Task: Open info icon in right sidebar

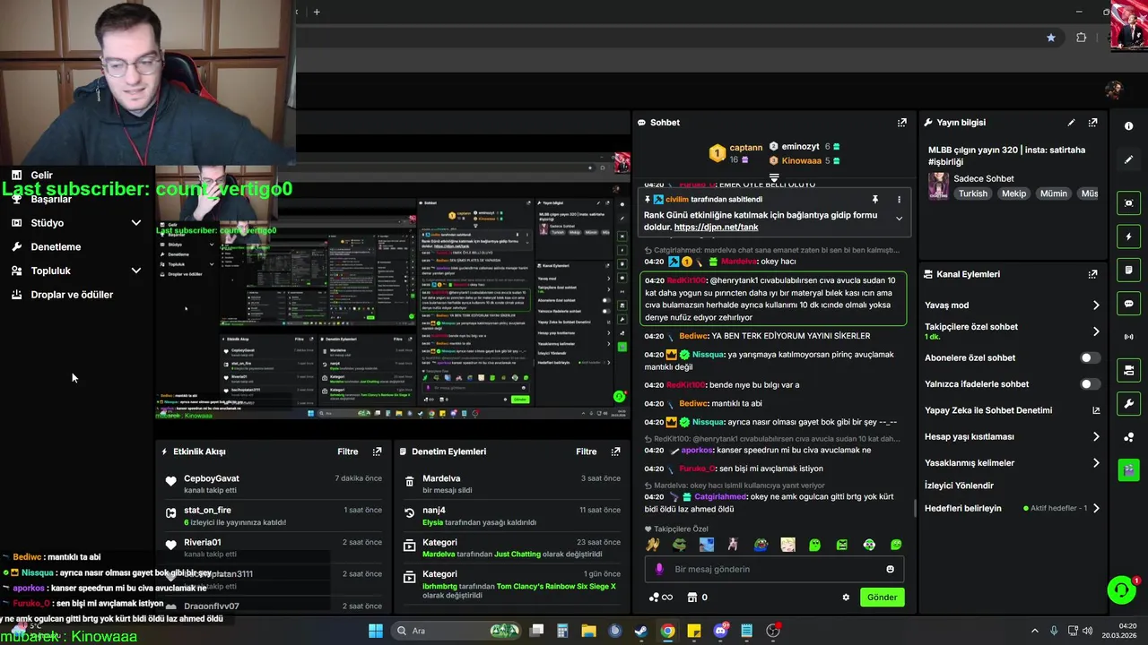Action: (x=1128, y=126)
